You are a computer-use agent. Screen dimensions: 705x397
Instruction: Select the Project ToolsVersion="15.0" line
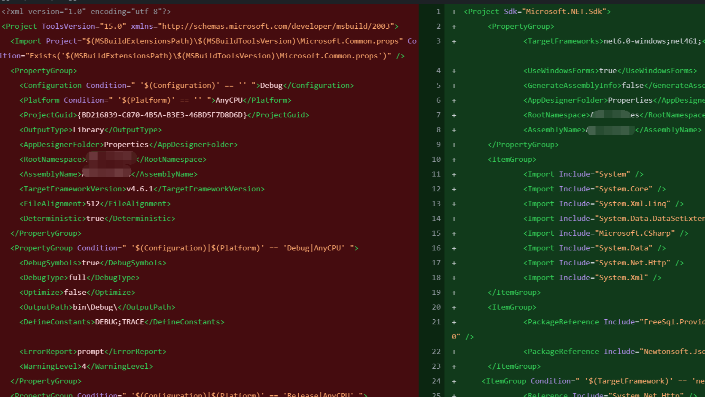[200, 26]
